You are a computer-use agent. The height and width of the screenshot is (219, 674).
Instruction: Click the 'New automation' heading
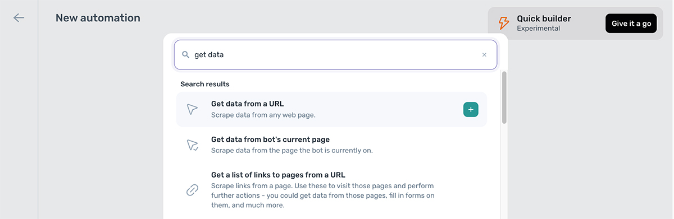[98, 18]
